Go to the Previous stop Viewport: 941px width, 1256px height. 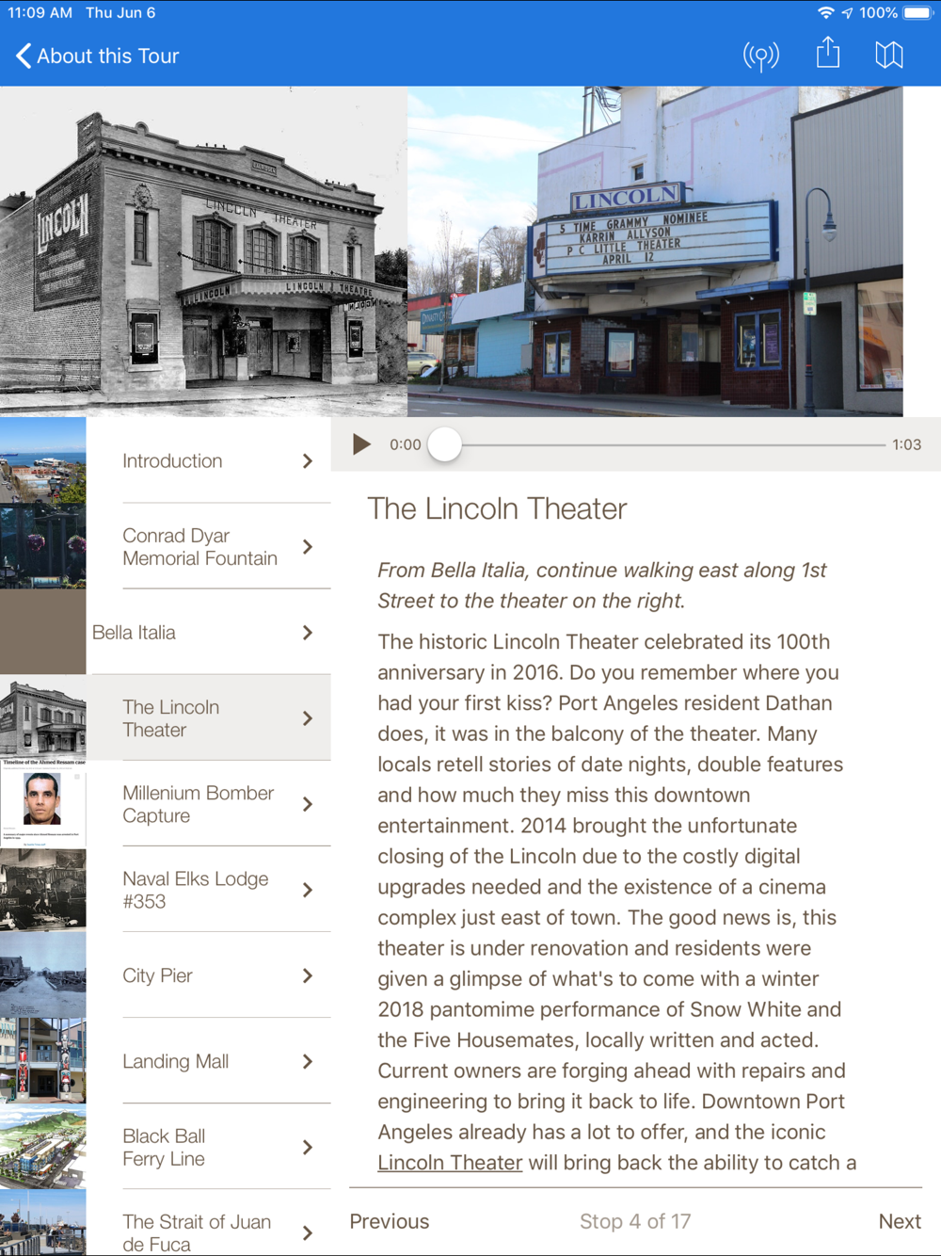coord(390,1221)
